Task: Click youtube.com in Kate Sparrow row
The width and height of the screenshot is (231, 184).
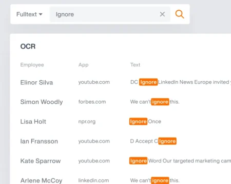Action: click(x=94, y=161)
